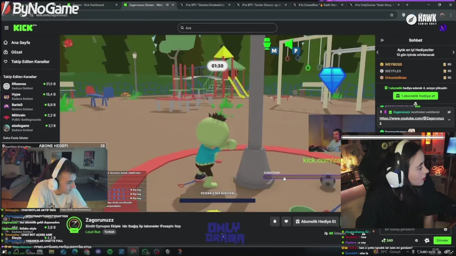Click Orkunlsliktan in the gifter leaderboard
The height and width of the screenshot is (256, 456).
pos(395,78)
